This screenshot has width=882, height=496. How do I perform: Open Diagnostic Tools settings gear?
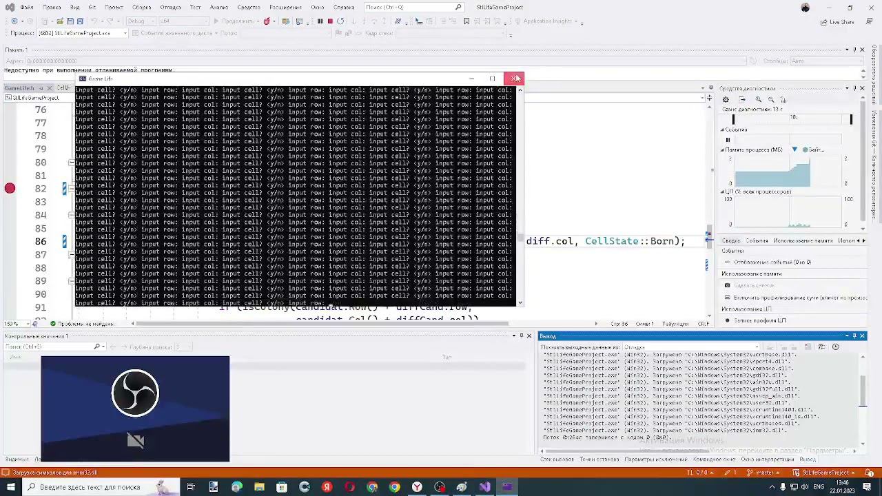coord(726,100)
